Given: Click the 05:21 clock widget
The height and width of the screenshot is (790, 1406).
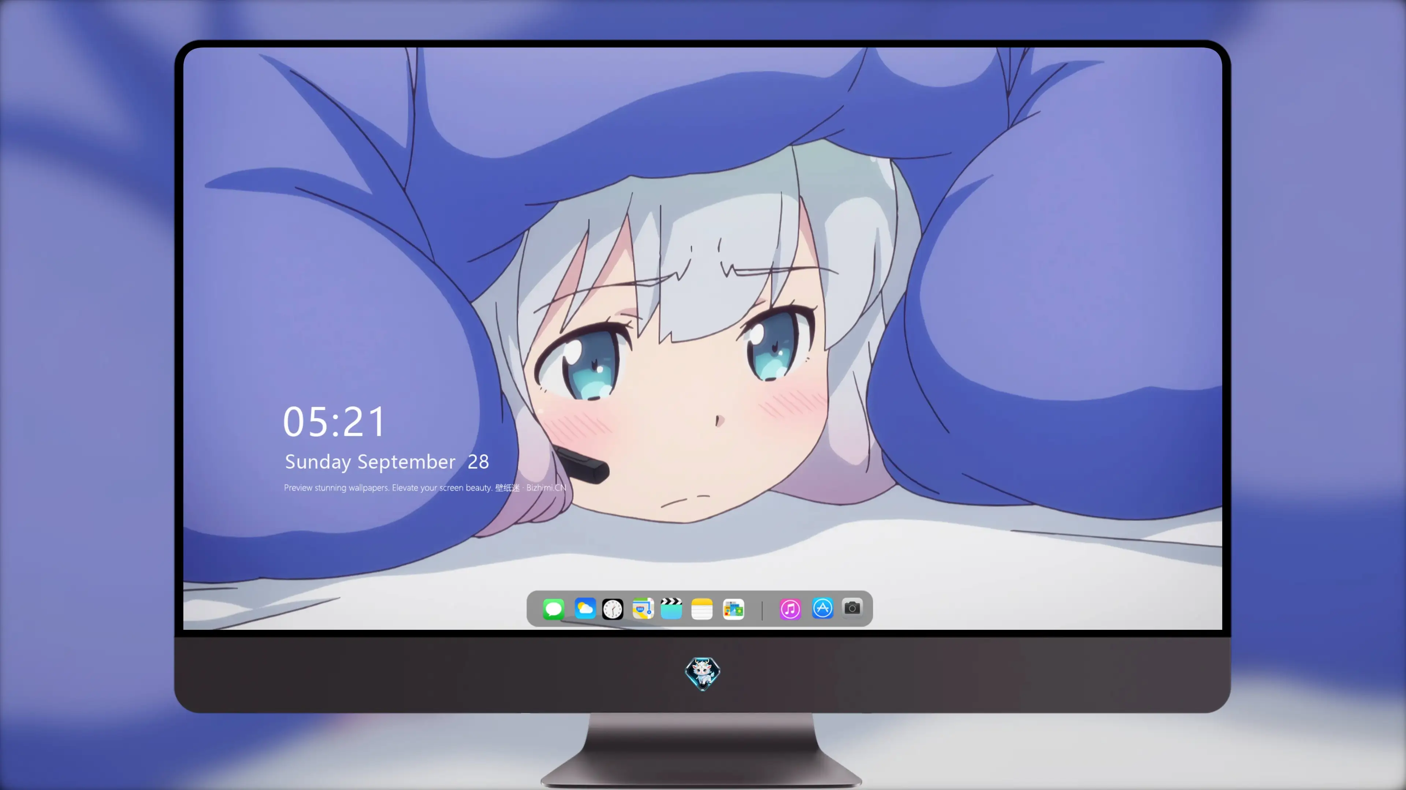Looking at the screenshot, I should (334, 422).
